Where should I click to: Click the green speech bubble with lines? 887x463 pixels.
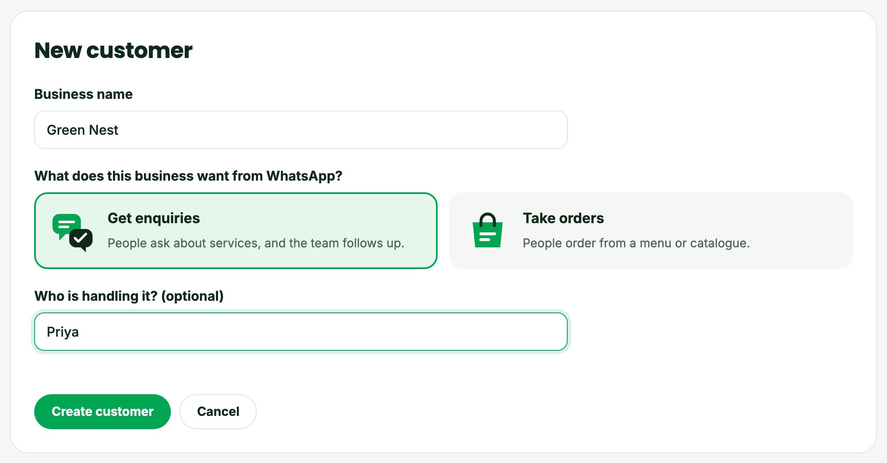click(x=66, y=226)
